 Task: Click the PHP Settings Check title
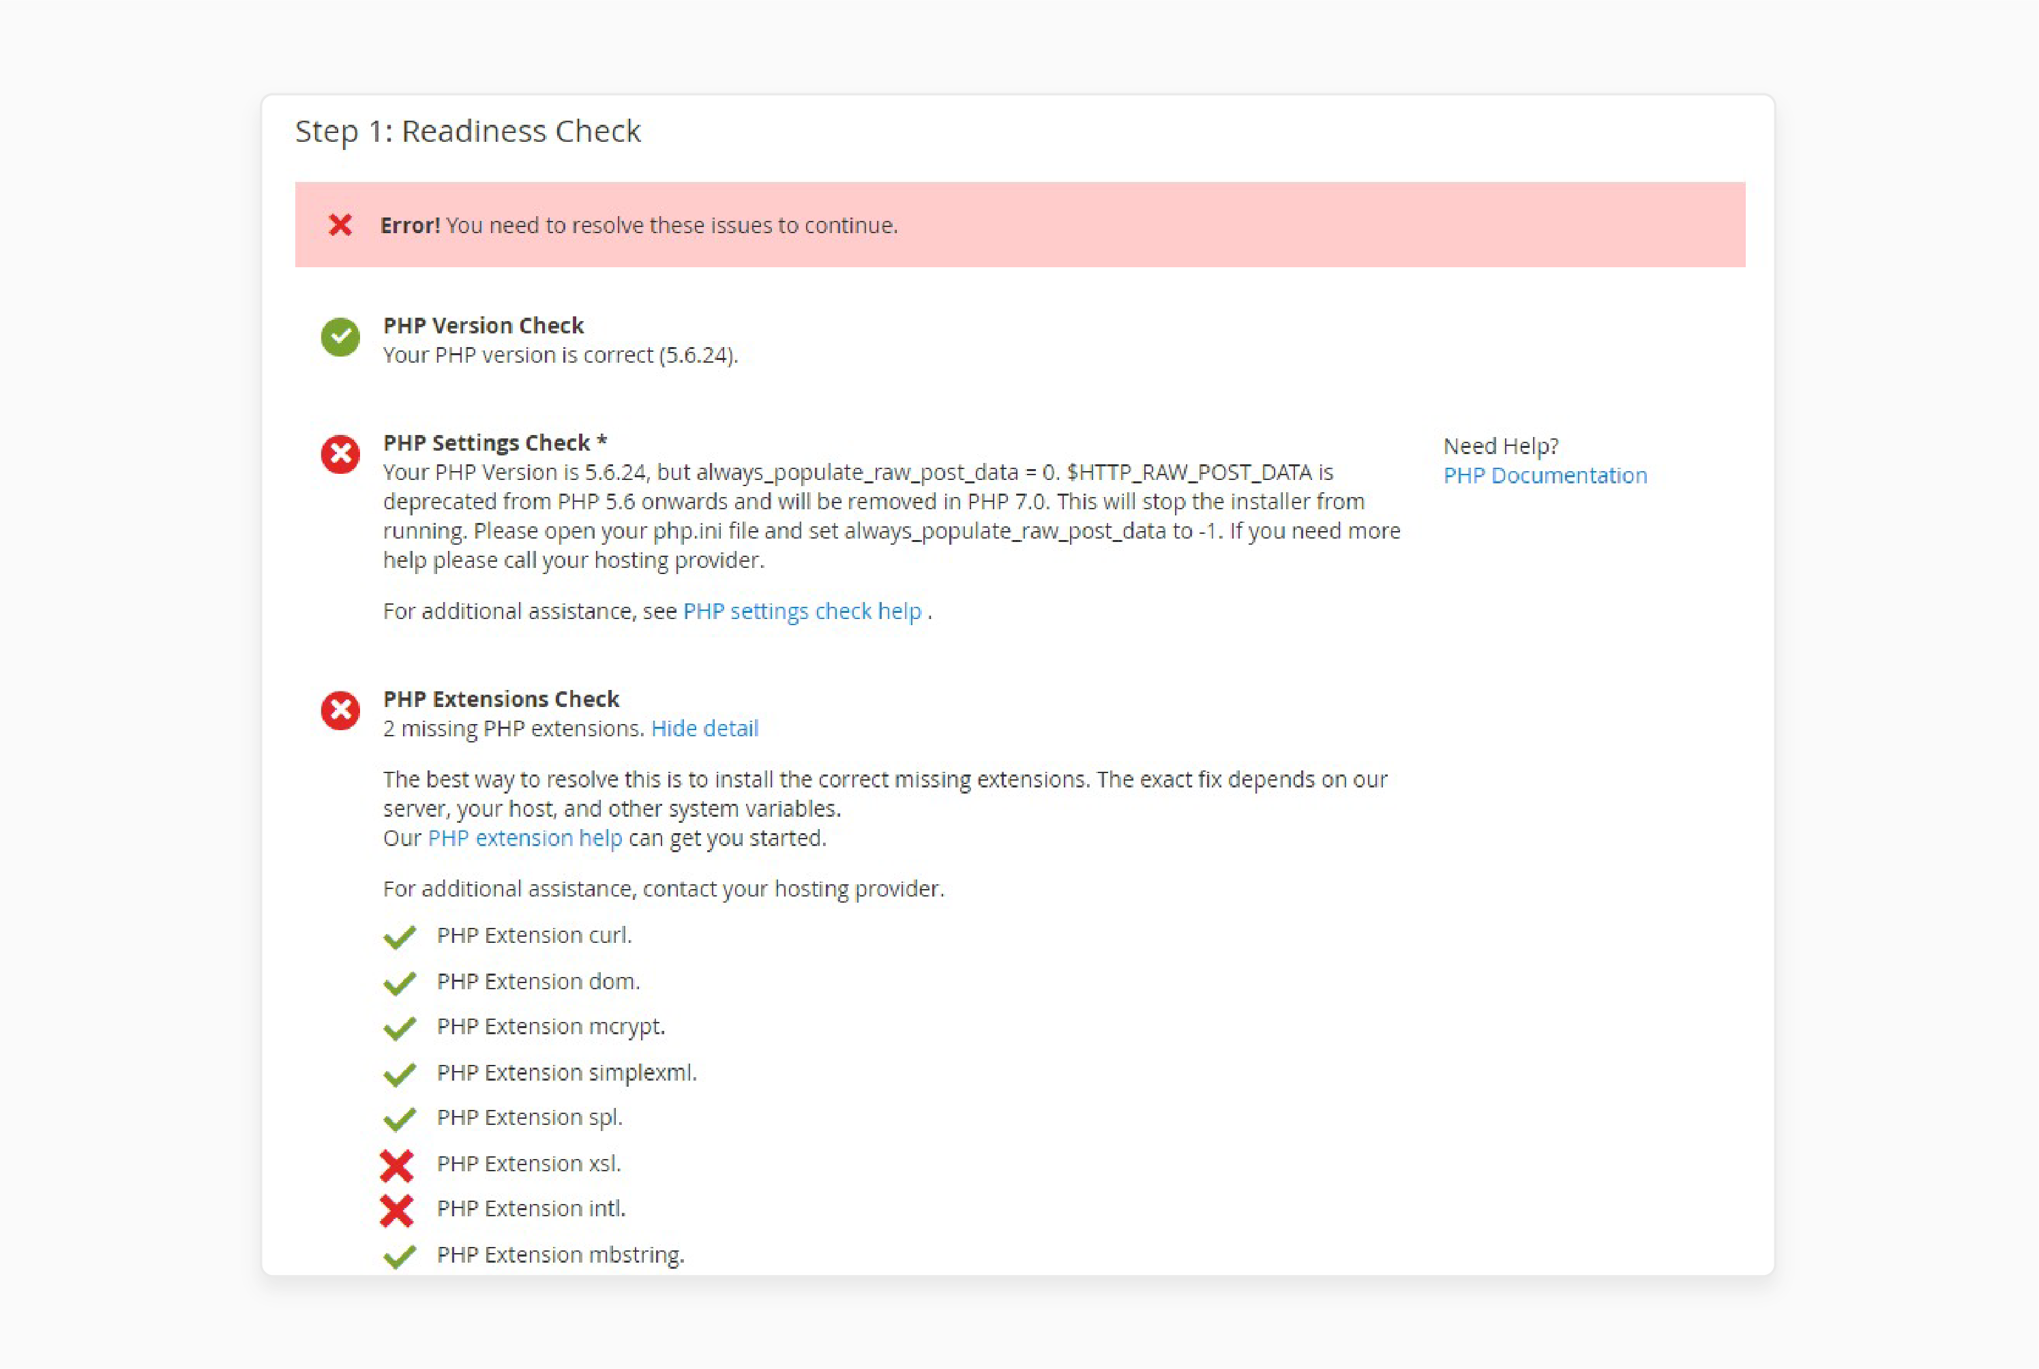494,442
